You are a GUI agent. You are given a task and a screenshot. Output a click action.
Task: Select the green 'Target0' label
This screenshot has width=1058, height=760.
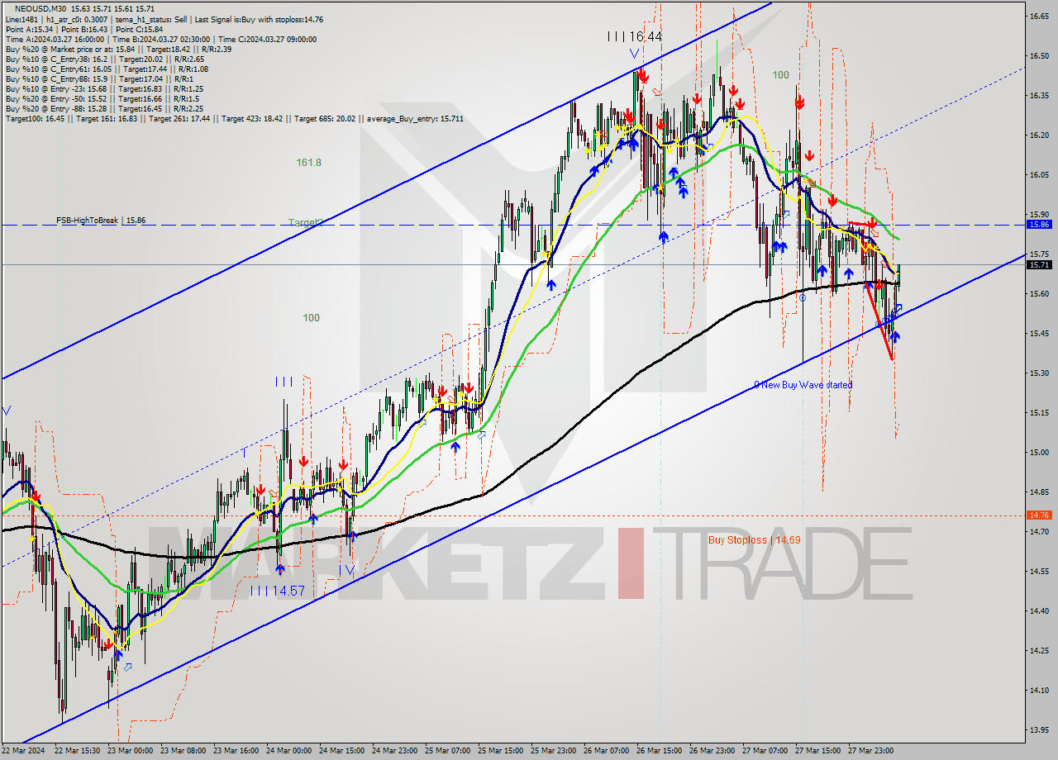pyautogui.click(x=304, y=222)
